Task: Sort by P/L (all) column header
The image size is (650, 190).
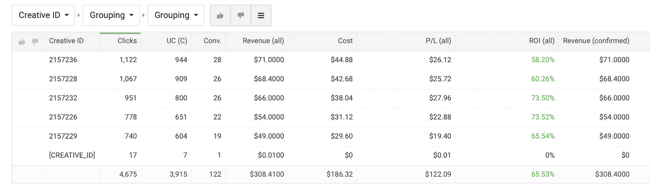Action: [438, 41]
